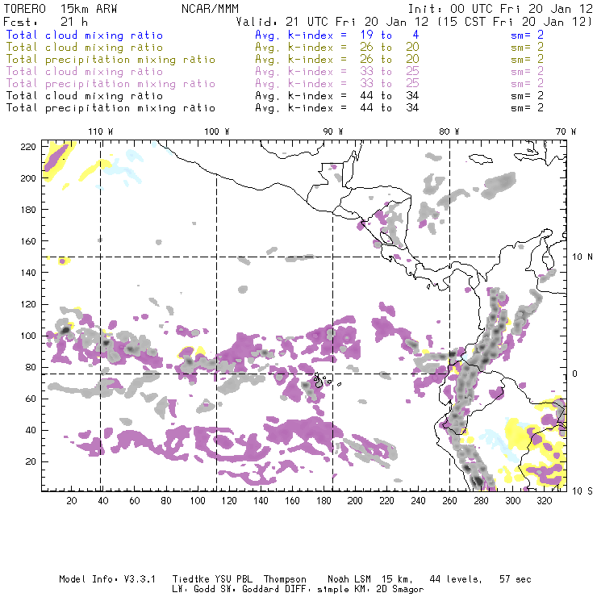The height and width of the screenshot is (597, 597).
Task: Select the blue "sm= 2" smoothing value
Action: click(x=528, y=35)
